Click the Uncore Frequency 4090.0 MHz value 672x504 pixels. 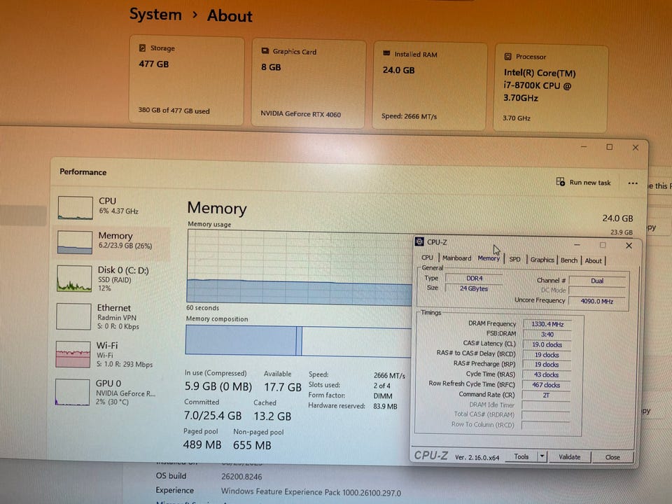click(596, 301)
